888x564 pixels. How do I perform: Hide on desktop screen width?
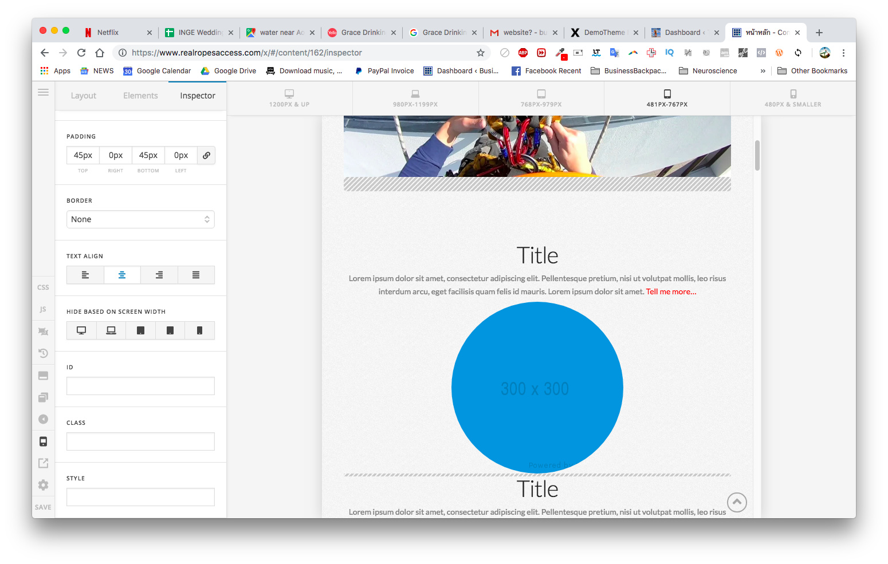[81, 330]
